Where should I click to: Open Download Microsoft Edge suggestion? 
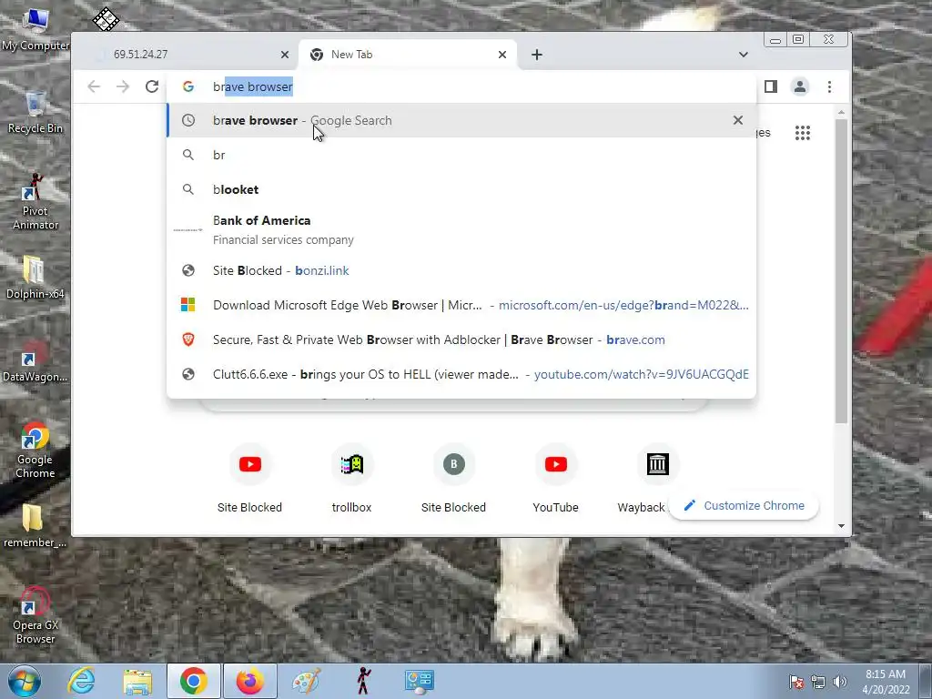point(461,305)
